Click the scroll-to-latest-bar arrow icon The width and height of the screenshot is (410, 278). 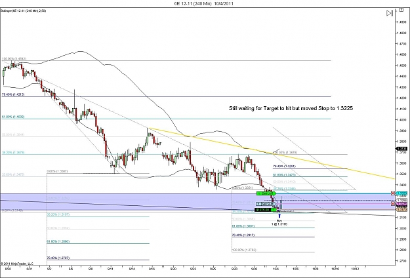click(x=390, y=13)
